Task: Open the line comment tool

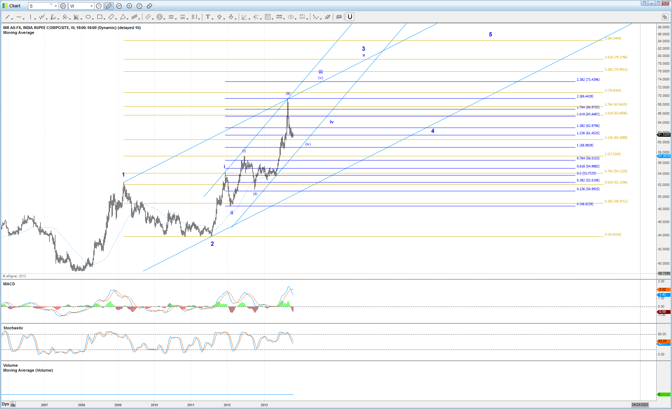Action: click(x=339, y=17)
